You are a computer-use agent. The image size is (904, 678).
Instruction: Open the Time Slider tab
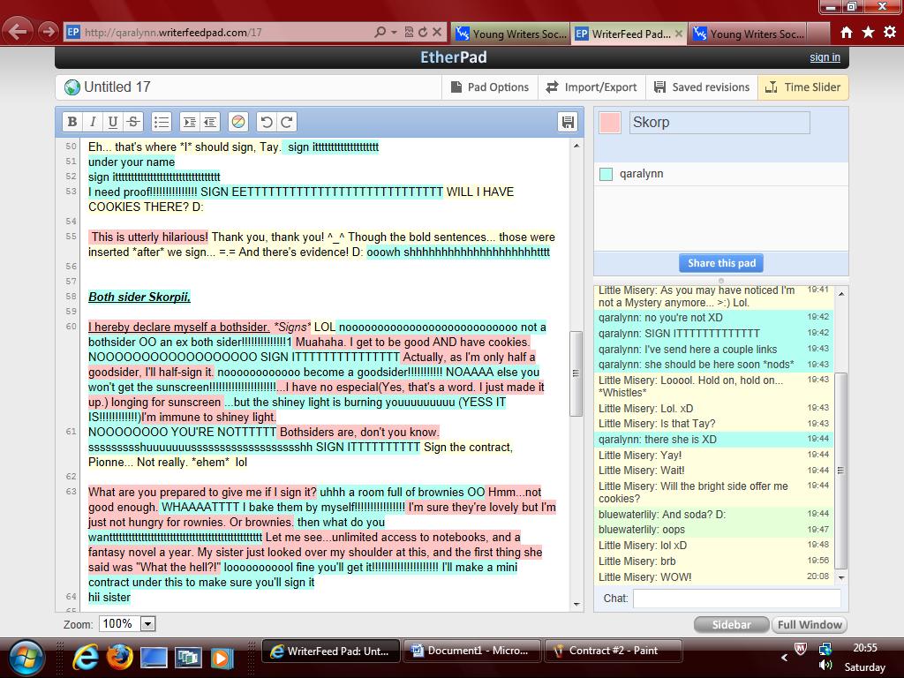point(803,87)
